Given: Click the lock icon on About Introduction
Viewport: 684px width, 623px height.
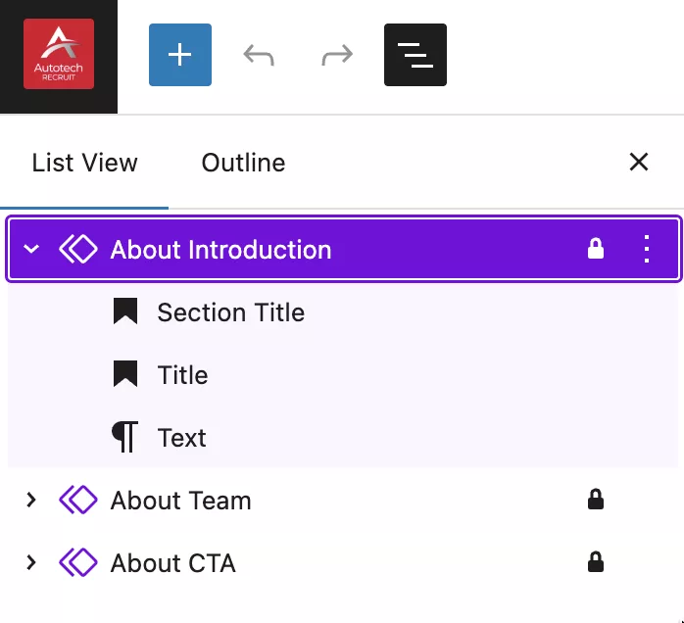Looking at the screenshot, I should pos(596,250).
